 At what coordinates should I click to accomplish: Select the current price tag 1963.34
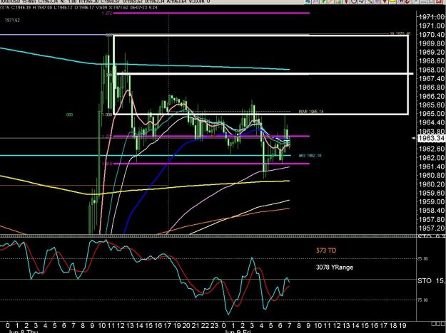pyautogui.click(x=430, y=138)
